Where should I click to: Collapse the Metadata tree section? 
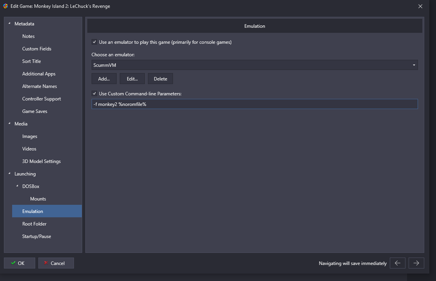pyautogui.click(x=9, y=24)
